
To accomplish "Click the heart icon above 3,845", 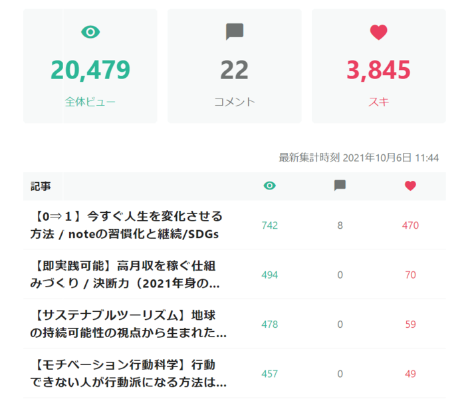I will [378, 32].
